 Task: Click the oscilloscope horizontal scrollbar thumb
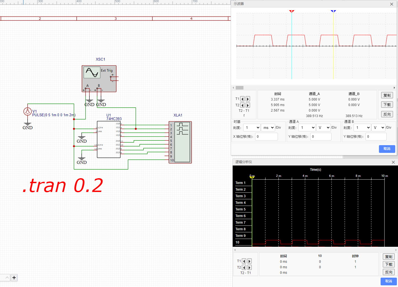[x=239, y=88]
